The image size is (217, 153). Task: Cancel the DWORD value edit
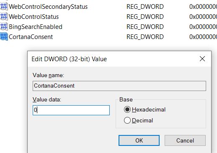185,140
